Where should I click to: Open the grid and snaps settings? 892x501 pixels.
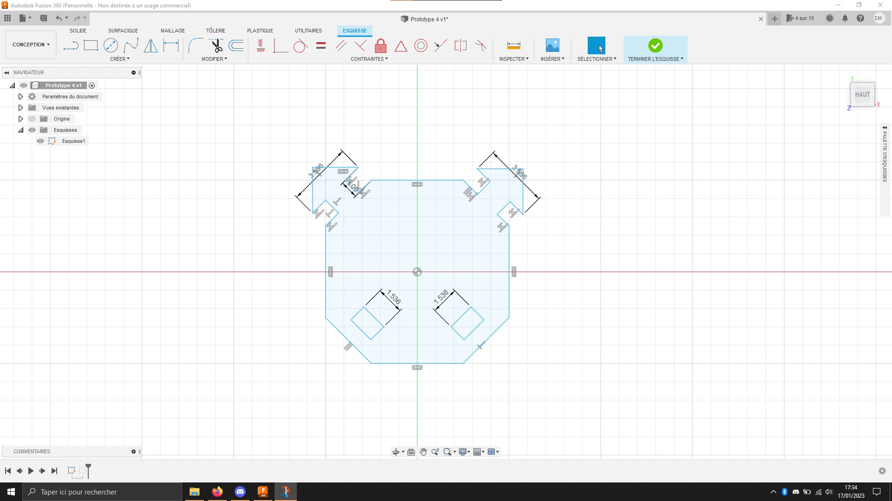pos(479,452)
